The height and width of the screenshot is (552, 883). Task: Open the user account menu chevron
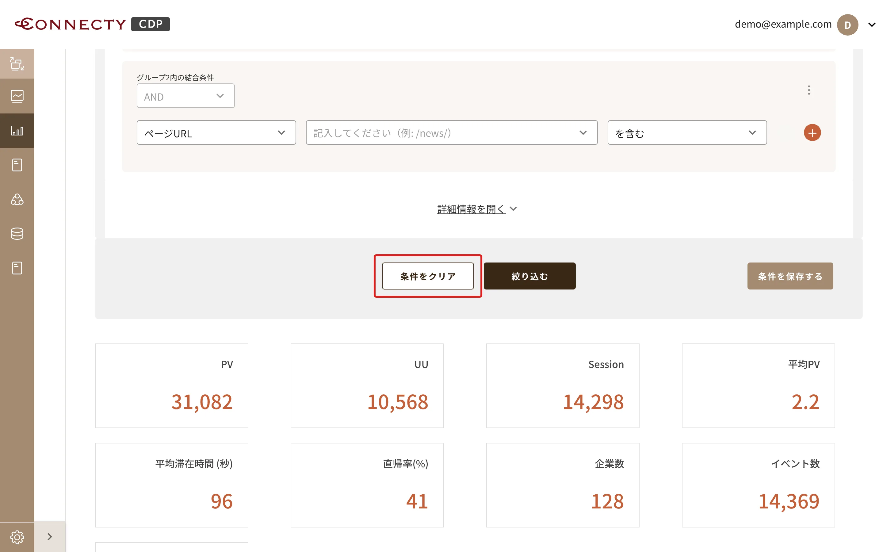(x=872, y=25)
